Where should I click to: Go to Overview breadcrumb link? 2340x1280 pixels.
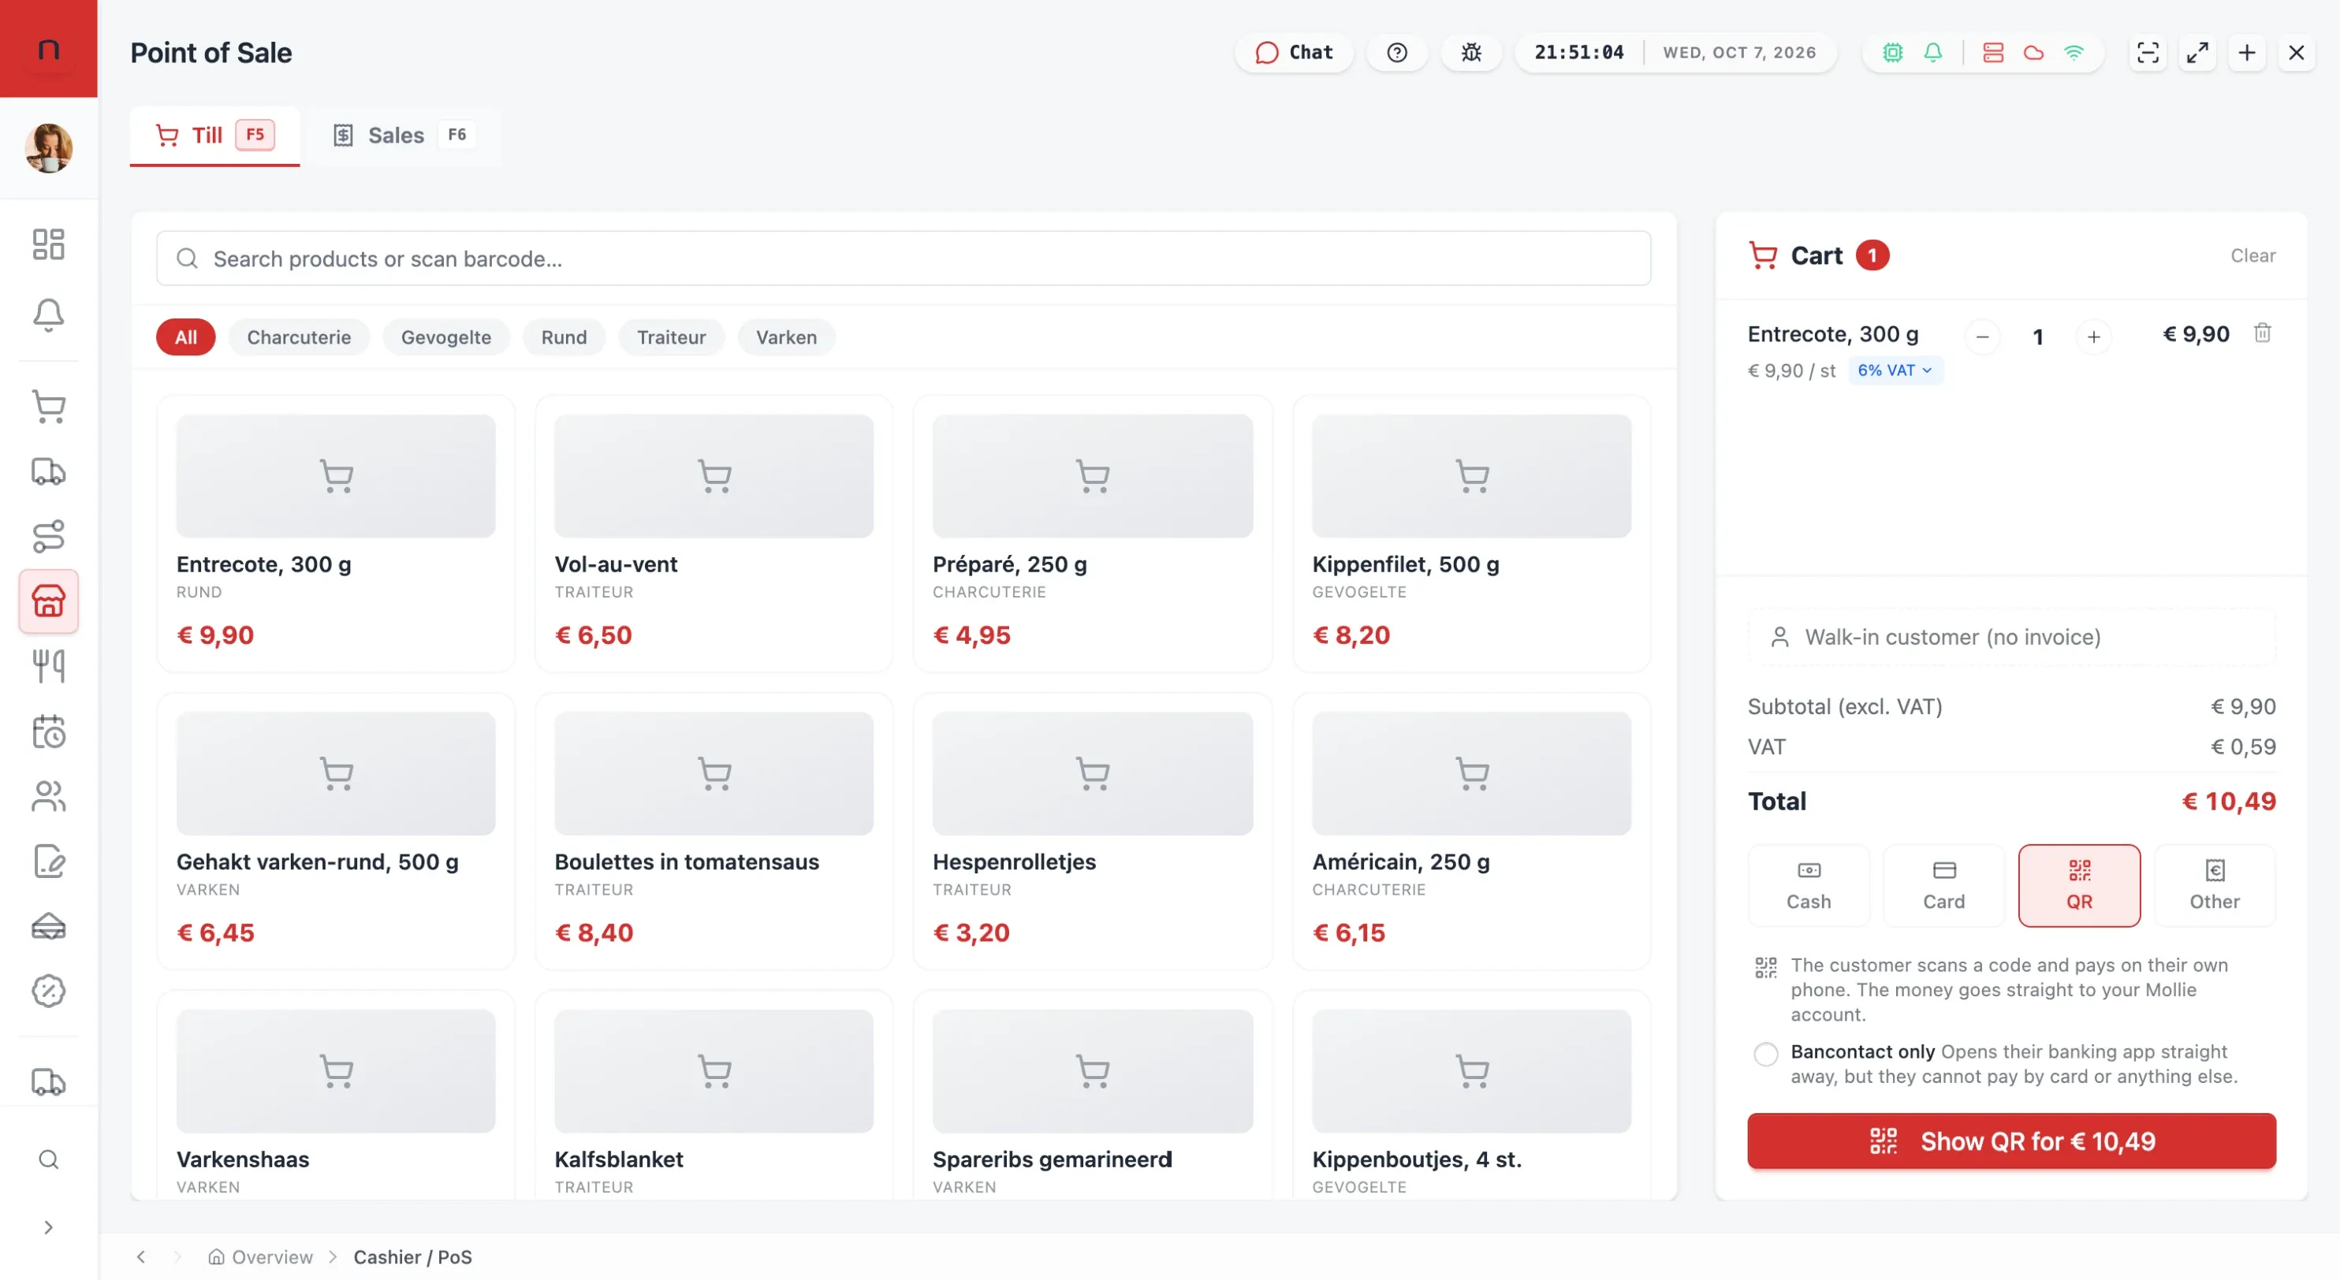pos(261,1256)
